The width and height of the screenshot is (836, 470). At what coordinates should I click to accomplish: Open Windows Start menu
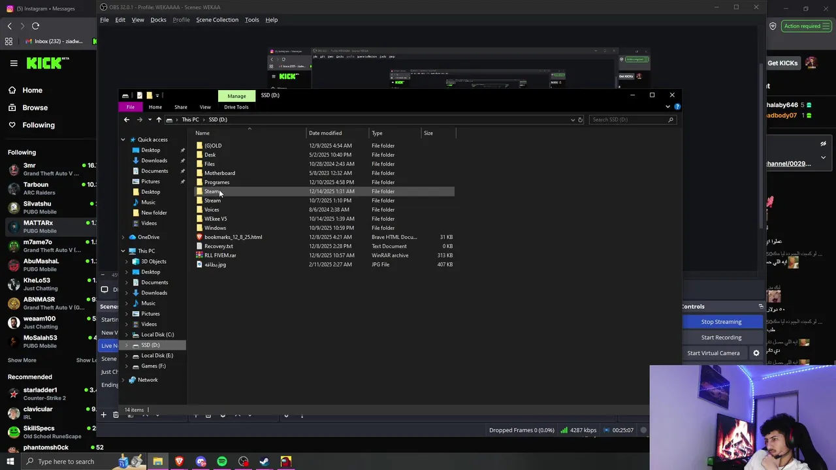click(10, 462)
